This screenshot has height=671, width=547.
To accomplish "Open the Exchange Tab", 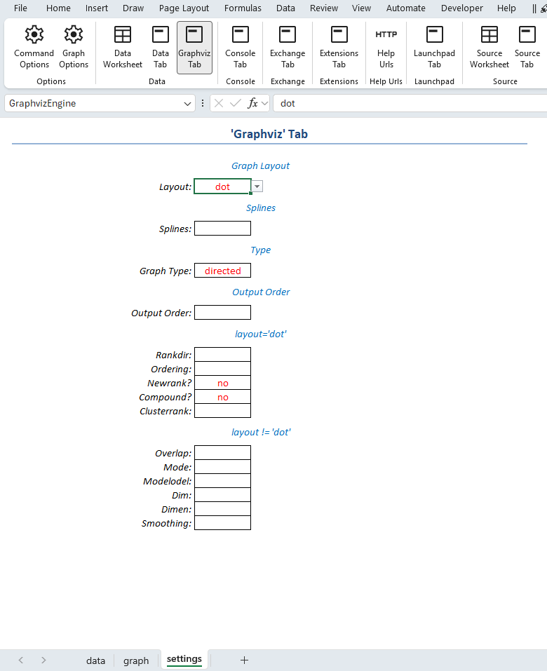I will [x=288, y=47].
